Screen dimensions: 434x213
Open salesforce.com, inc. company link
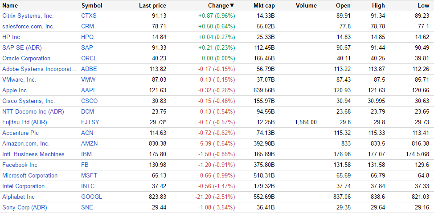pos(28,26)
